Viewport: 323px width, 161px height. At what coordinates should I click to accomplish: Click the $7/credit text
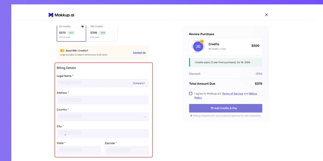pos(95,37)
